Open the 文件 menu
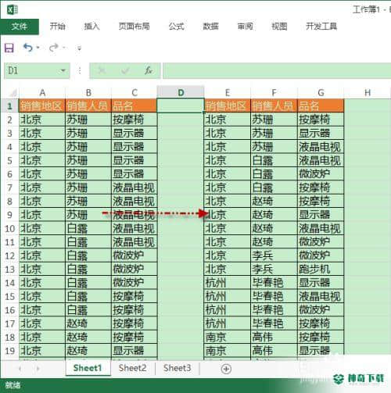Image resolution: width=391 pixels, height=393 pixels. click(20, 27)
